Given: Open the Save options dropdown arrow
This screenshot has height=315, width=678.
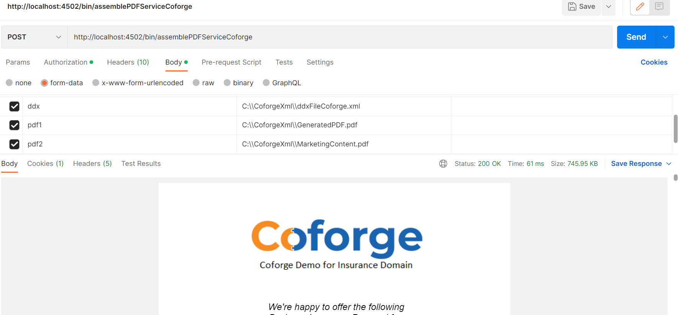Looking at the screenshot, I should pyautogui.click(x=609, y=6).
